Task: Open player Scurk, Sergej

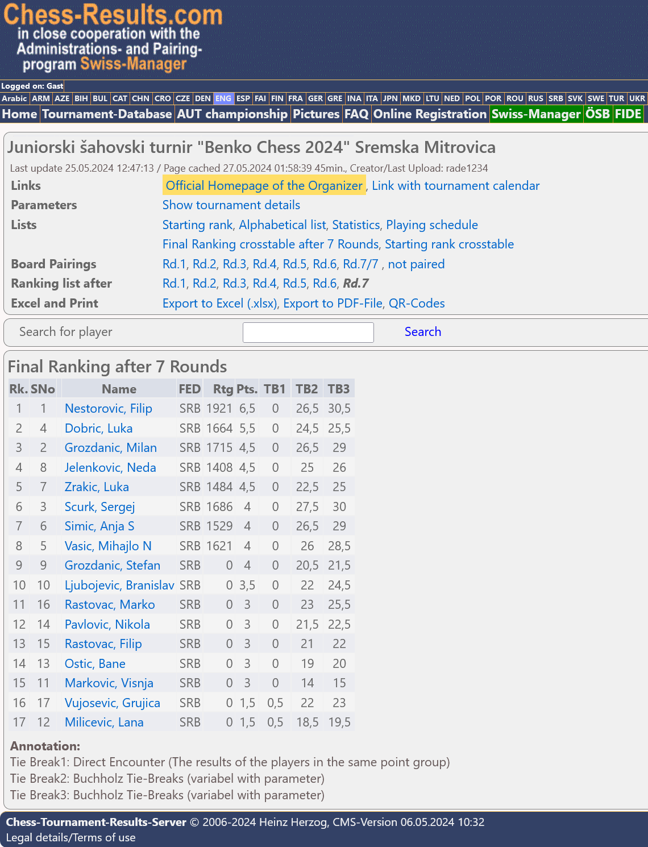Action: (99, 506)
